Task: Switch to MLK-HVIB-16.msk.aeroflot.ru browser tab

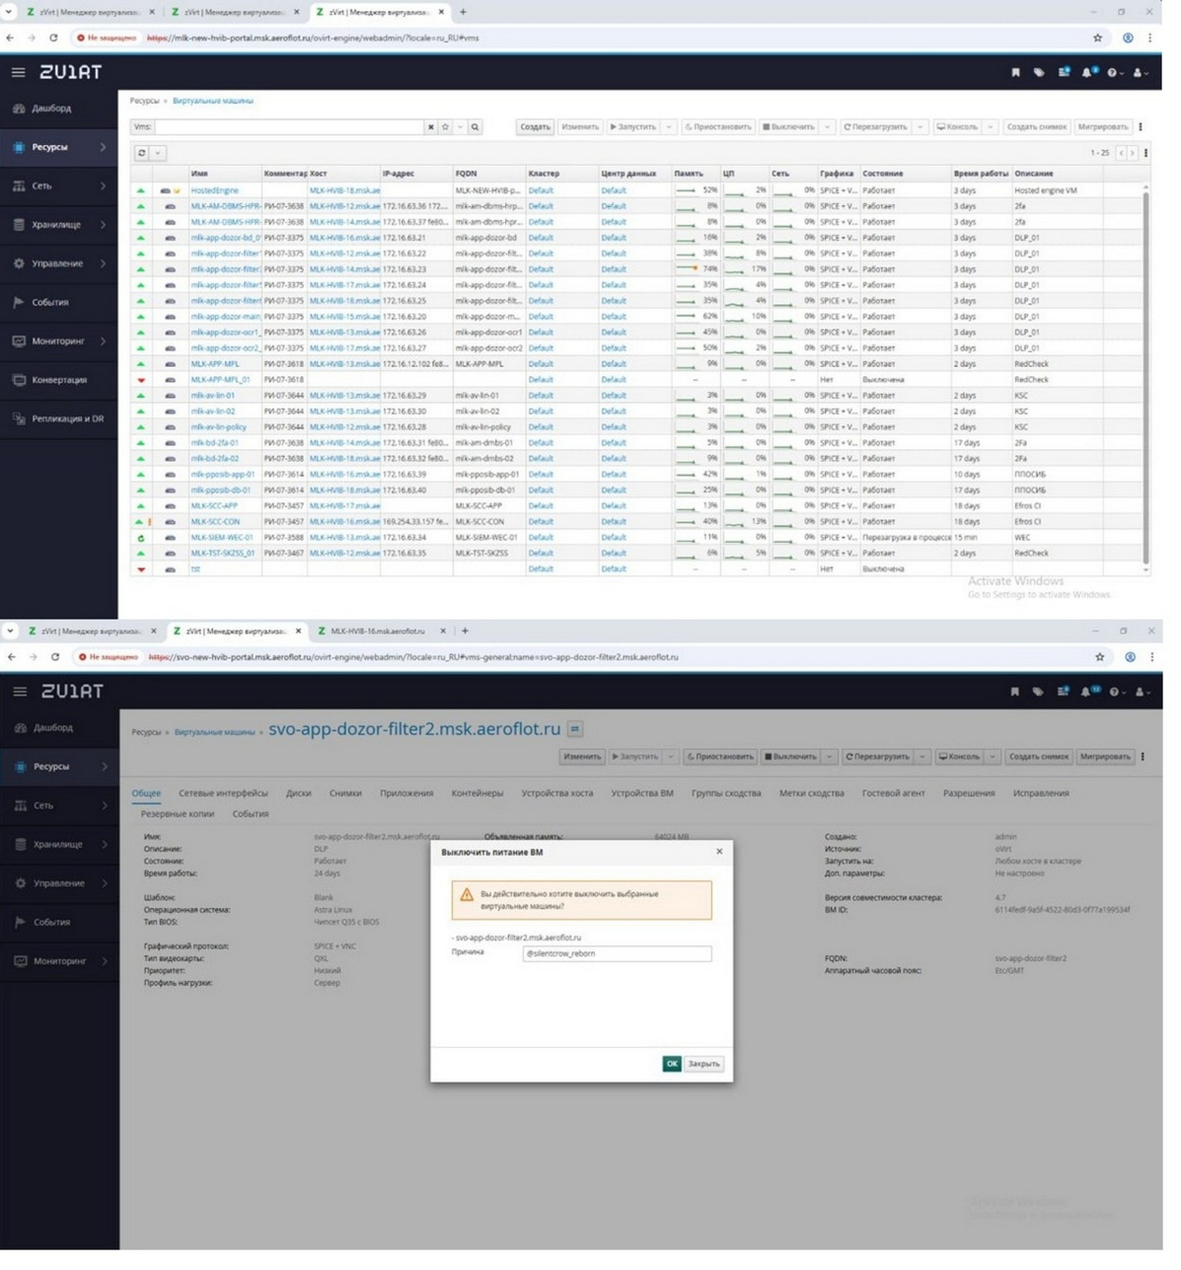Action: [x=378, y=632]
